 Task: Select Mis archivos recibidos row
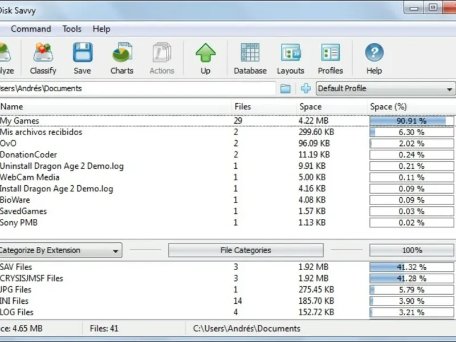(227, 132)
